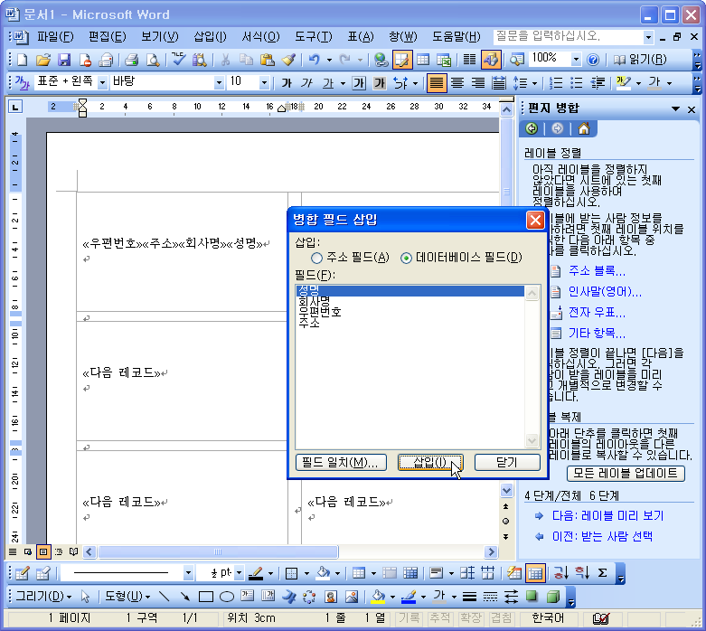Open the line style dropdown in Tables toolbar
The height and width of the screenshot is (631, 706).
[x=188, y=573]
